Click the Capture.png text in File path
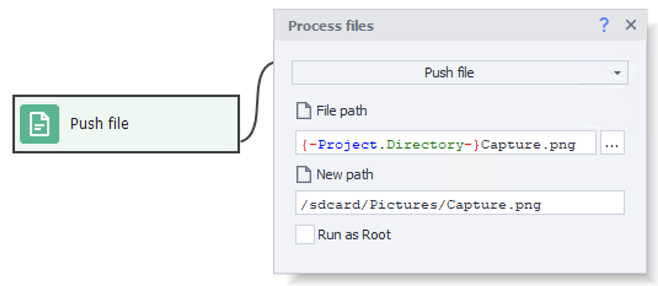 [528, 145]
